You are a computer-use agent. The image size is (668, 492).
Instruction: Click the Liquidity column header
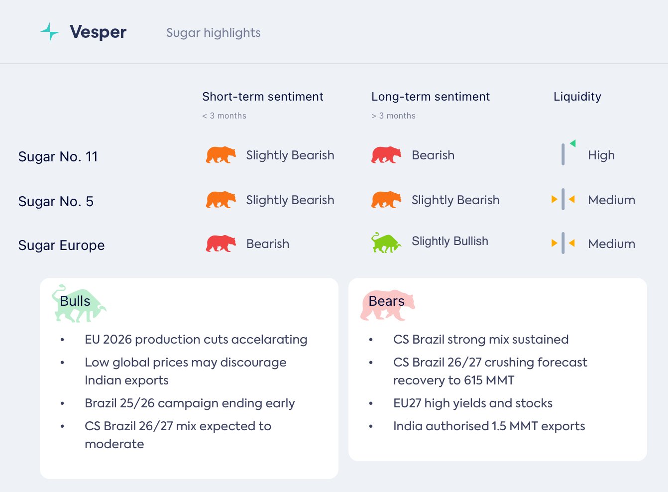click(577, 97)
